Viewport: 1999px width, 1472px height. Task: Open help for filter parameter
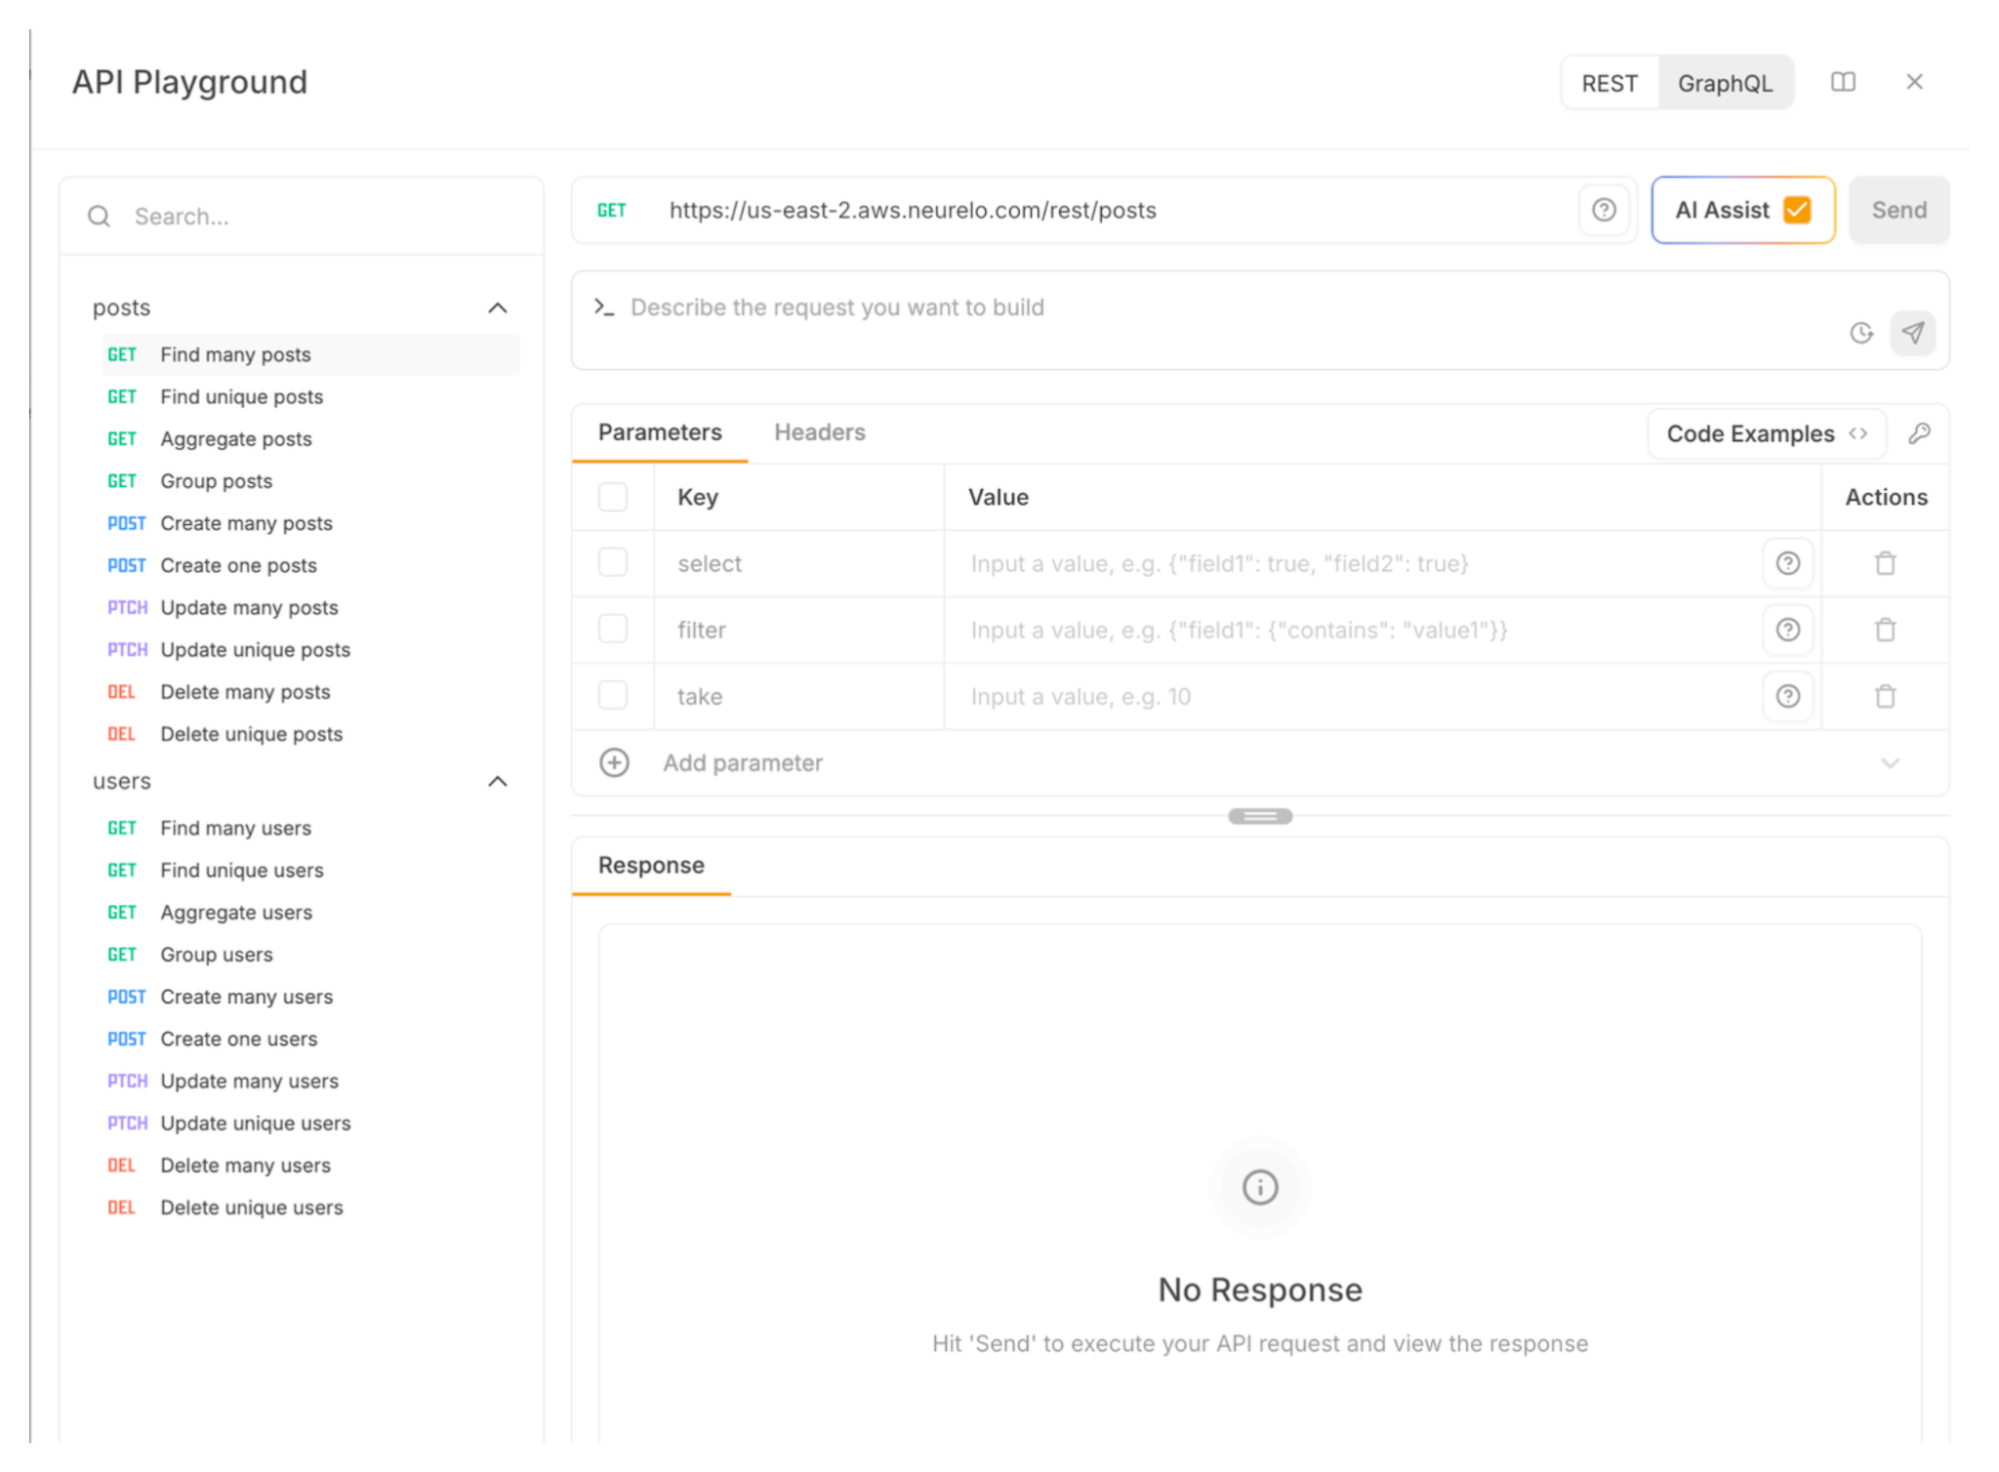[1787, 631]
